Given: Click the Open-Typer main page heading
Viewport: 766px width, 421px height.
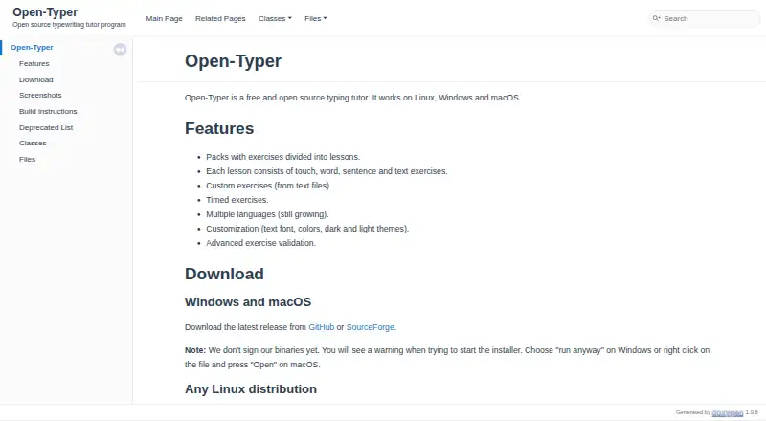Looking at the screenshot, I should tap(233, 61).
